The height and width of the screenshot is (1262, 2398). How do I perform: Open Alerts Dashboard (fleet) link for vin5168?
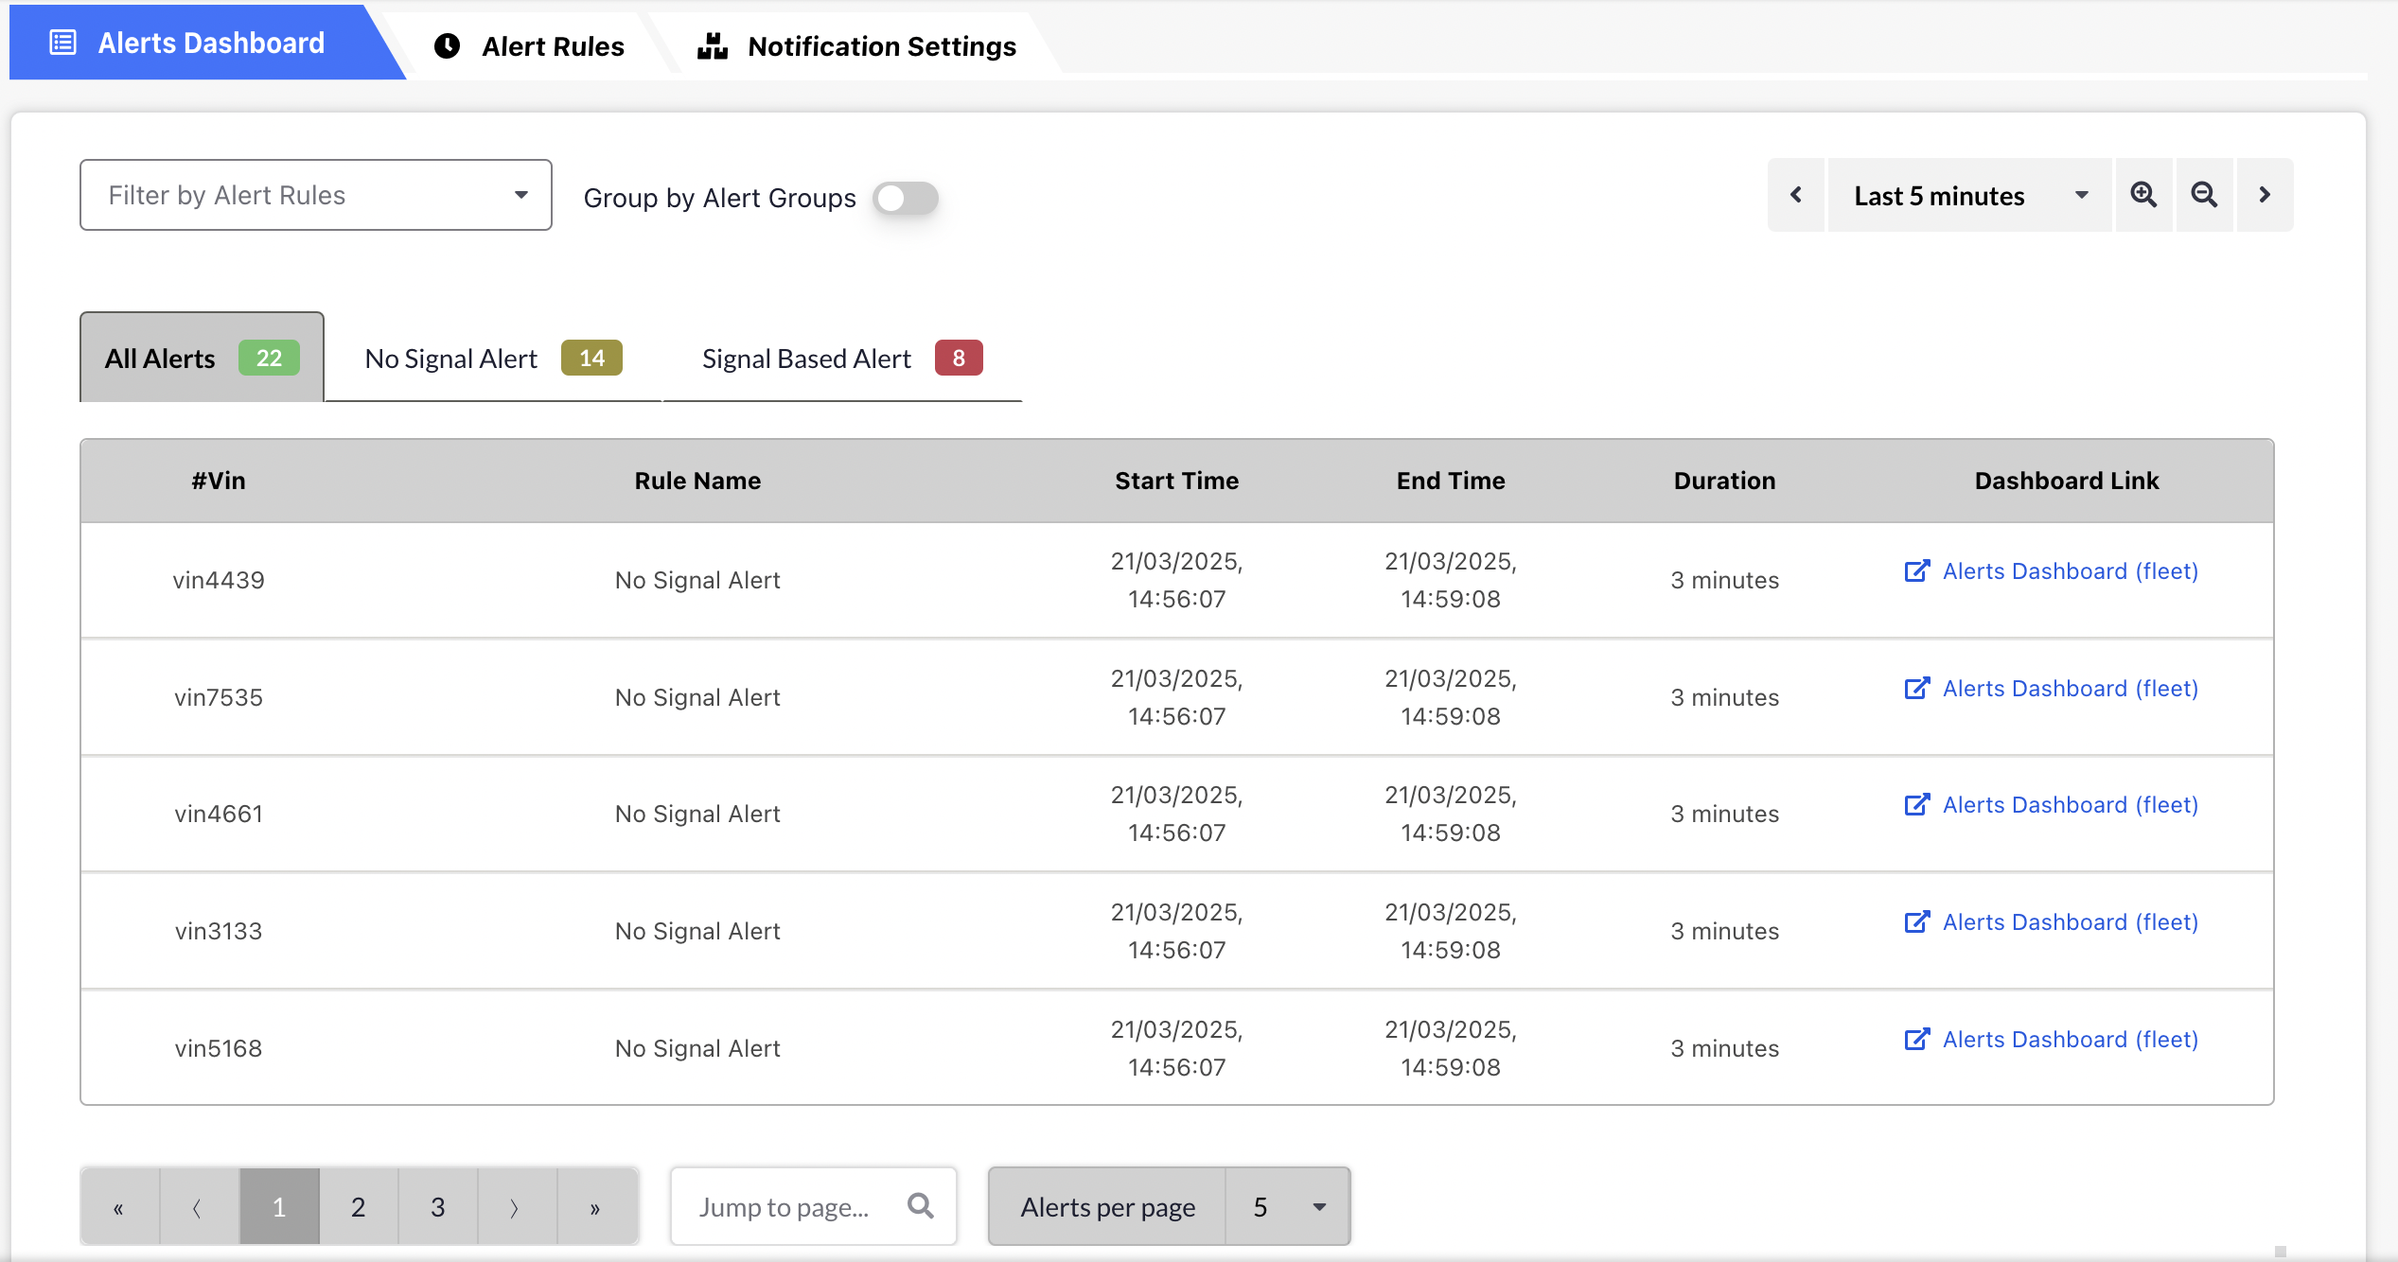pos(2070,1040)
